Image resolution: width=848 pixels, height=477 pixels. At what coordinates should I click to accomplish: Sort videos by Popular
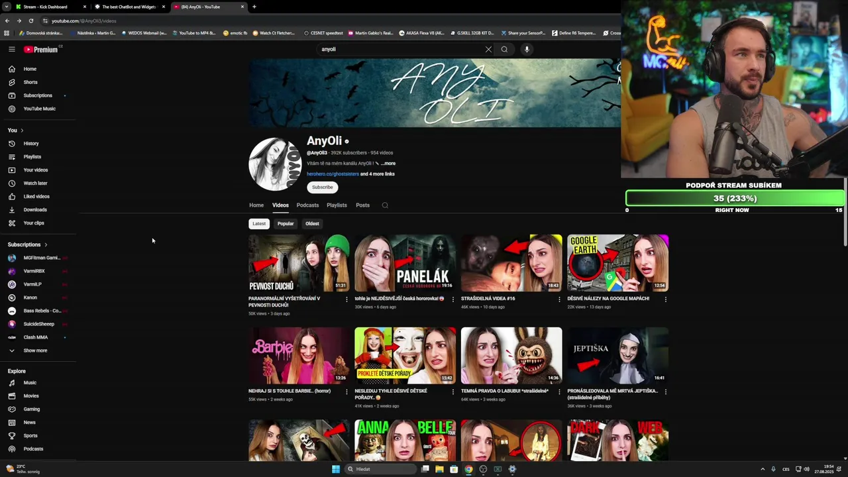(286, 224)
